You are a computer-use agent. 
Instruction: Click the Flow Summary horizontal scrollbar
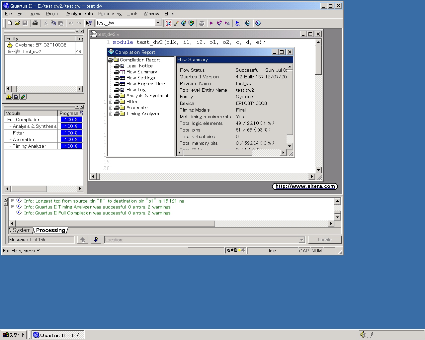[231, 153]
